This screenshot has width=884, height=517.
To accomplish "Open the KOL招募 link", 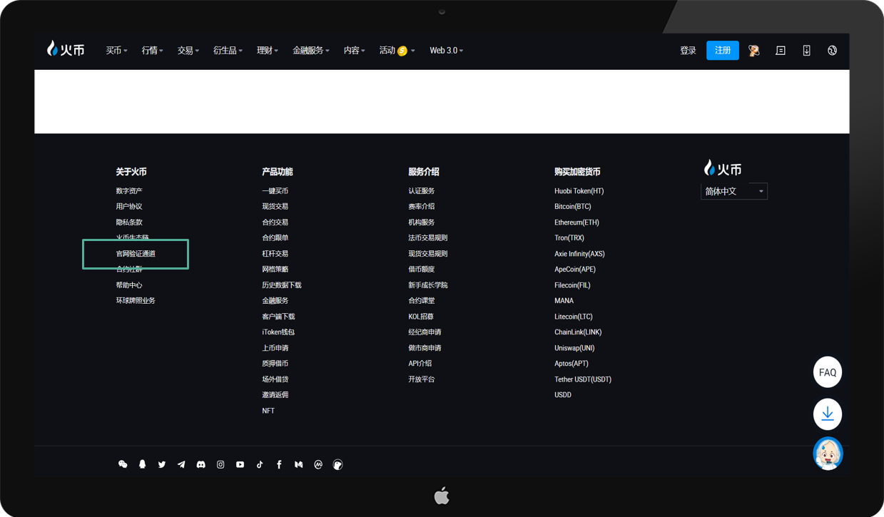I will (421, 317).
